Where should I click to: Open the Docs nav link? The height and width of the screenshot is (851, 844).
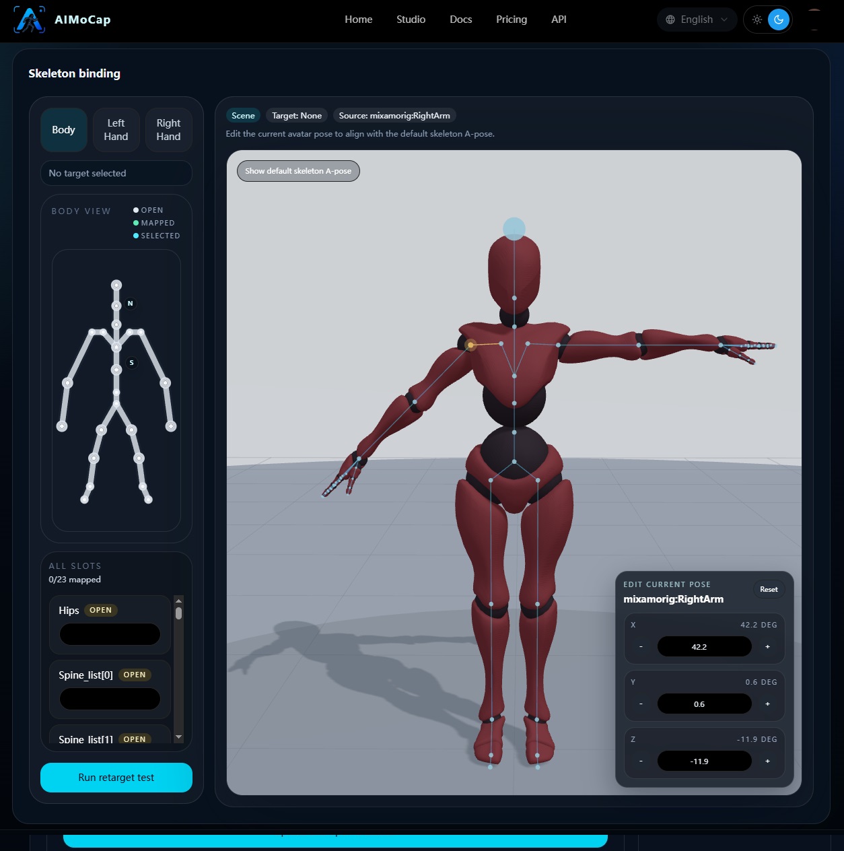coord(460,20)
